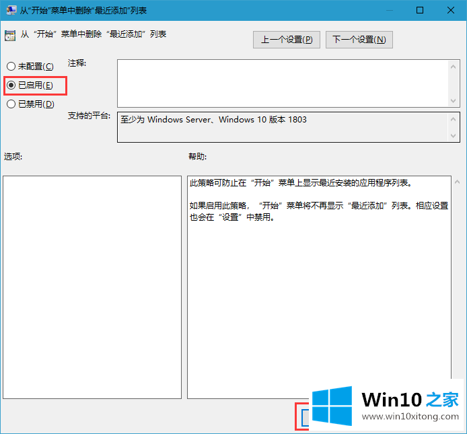Select the 未配置 (Not Configured) radio option
Screen dimensions: 467x434
pyautogui.click(x=11, y=67)
